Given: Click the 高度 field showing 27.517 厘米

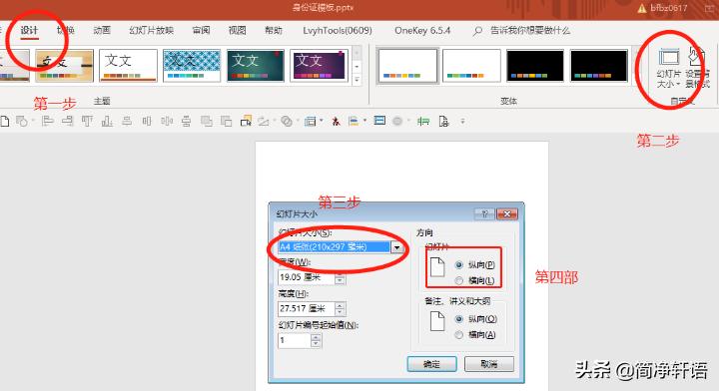Looking at the screenshot, I should coord(307,309).
